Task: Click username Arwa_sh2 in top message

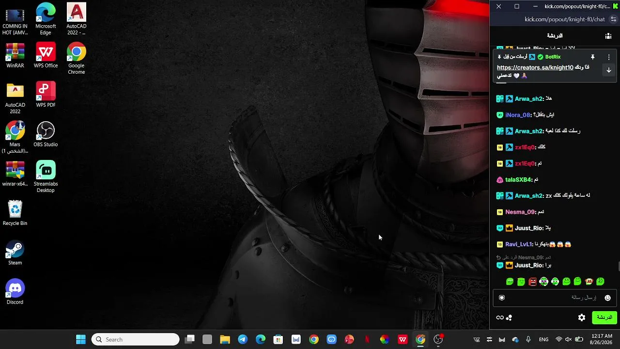Action: (x=529, y=99)
